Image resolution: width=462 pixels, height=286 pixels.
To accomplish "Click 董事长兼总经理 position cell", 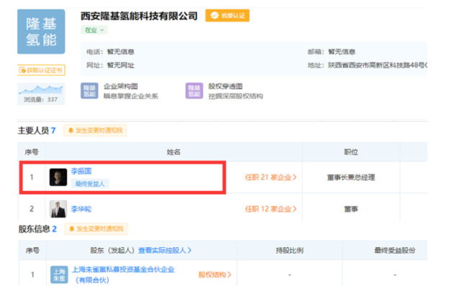I will (351, 177).
